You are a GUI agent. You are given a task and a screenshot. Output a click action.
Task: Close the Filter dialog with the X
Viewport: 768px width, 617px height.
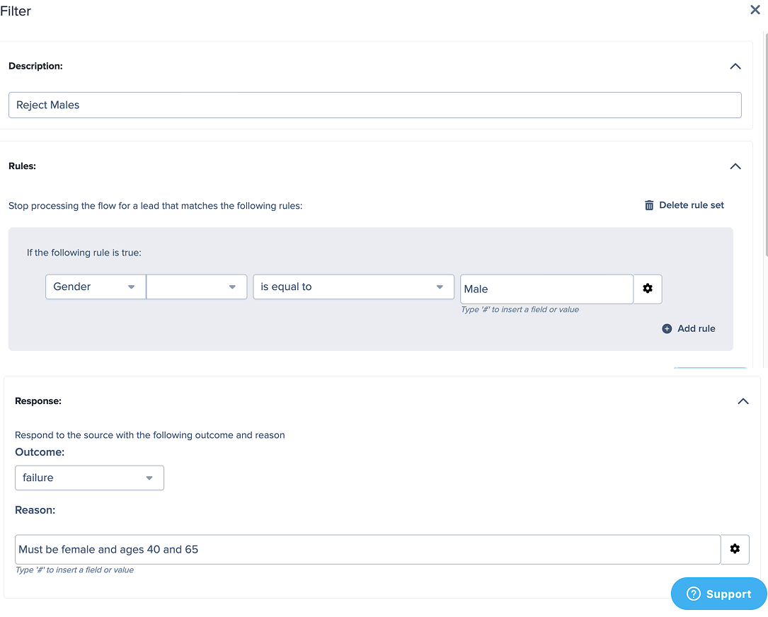coord(755,10)
